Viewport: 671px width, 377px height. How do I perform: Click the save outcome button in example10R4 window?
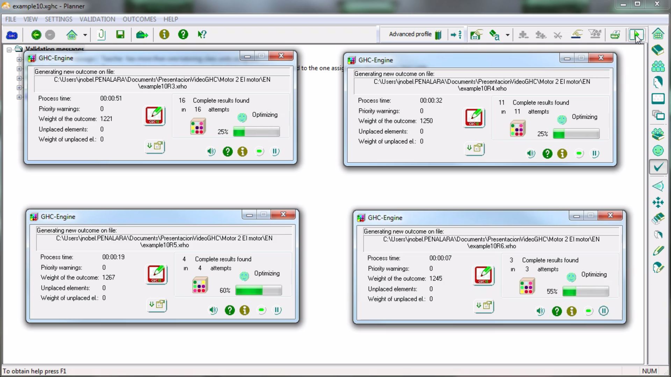(x=474, y=148)
